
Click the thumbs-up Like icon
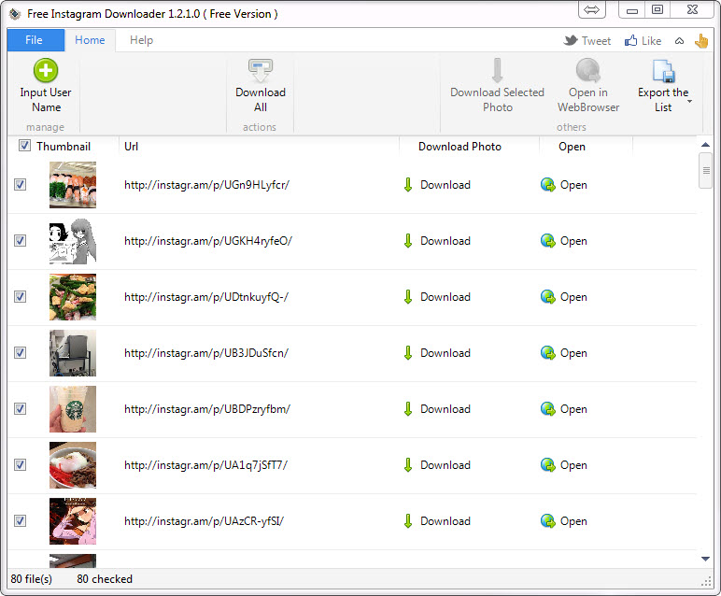point(631,40)
